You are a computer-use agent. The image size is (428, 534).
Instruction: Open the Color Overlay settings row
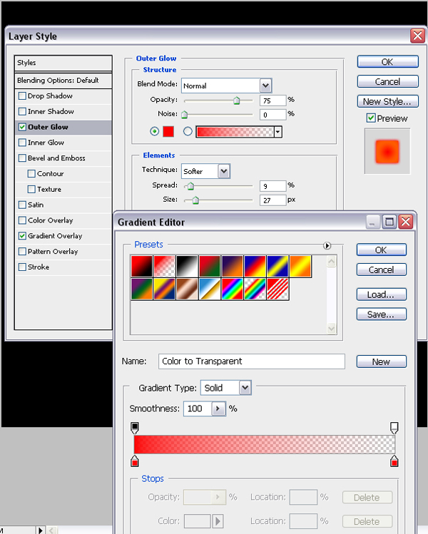[63, 220]
